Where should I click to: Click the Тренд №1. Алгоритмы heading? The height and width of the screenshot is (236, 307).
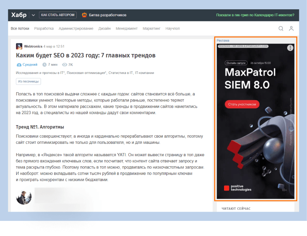[x=40, y=127]
